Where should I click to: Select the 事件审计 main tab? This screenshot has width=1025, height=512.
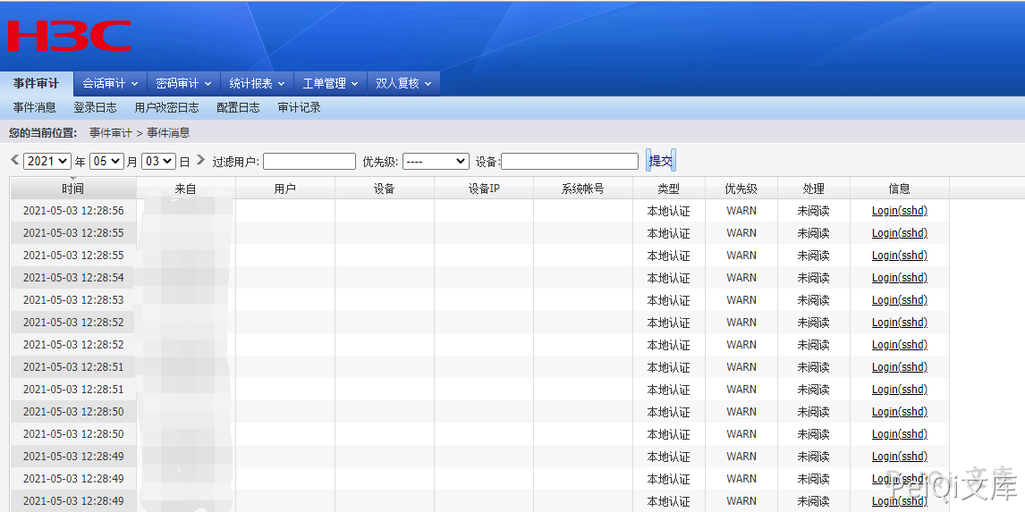coord(36,84)
